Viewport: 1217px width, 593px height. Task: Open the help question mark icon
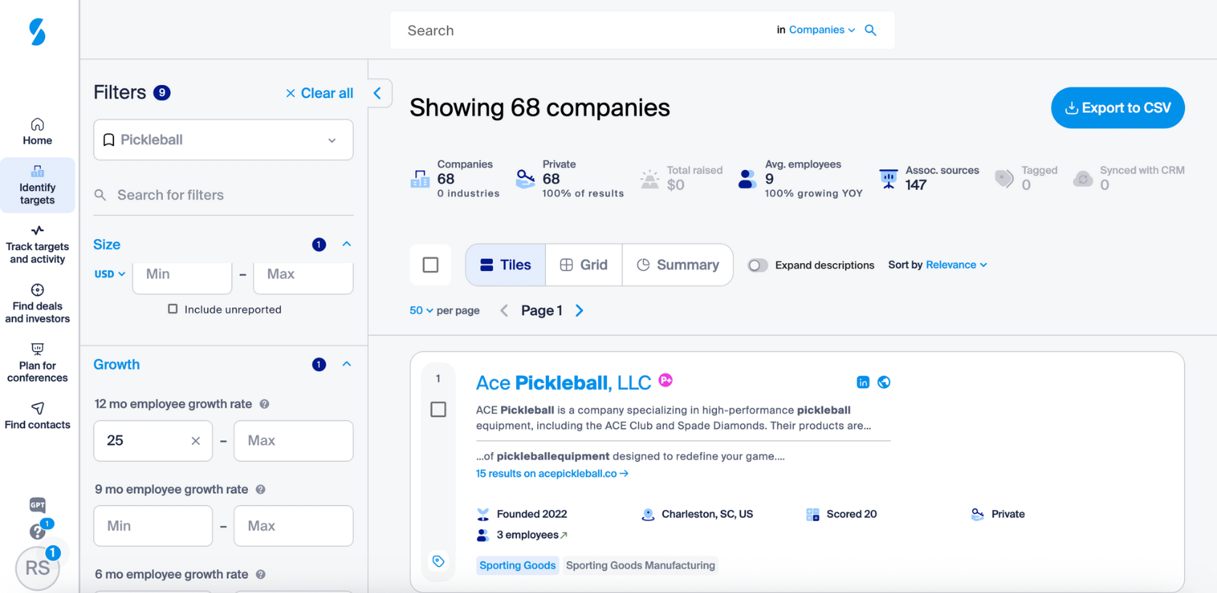[x=37, y=532]
